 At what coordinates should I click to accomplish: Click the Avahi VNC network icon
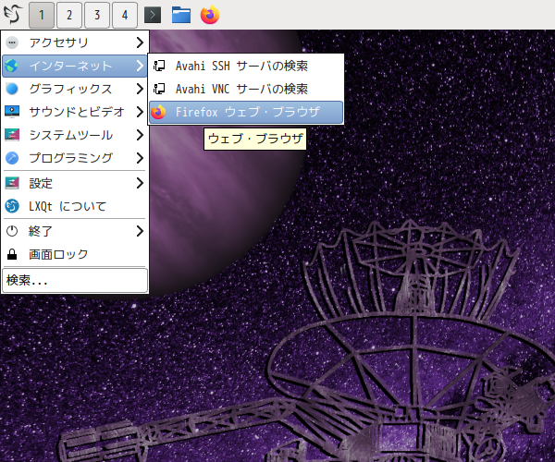(x=159, y=89)
